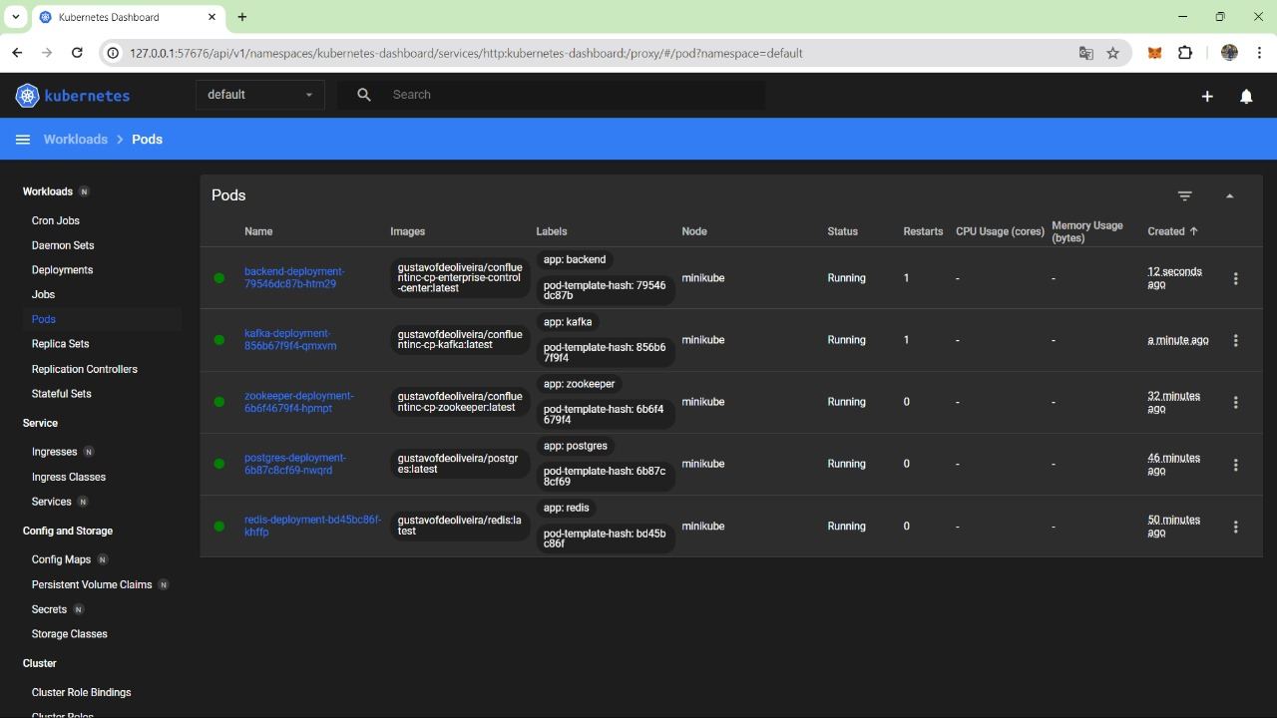
Task: Open the notifications bell
Action: tap(1246, 96)
